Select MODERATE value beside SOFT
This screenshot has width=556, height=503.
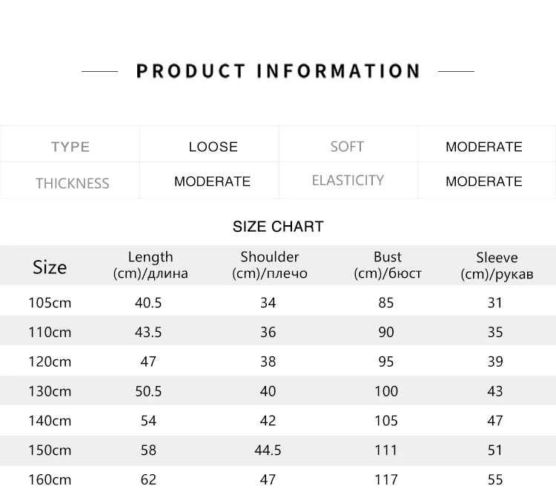pyautogui.click(x=483, y=147)
